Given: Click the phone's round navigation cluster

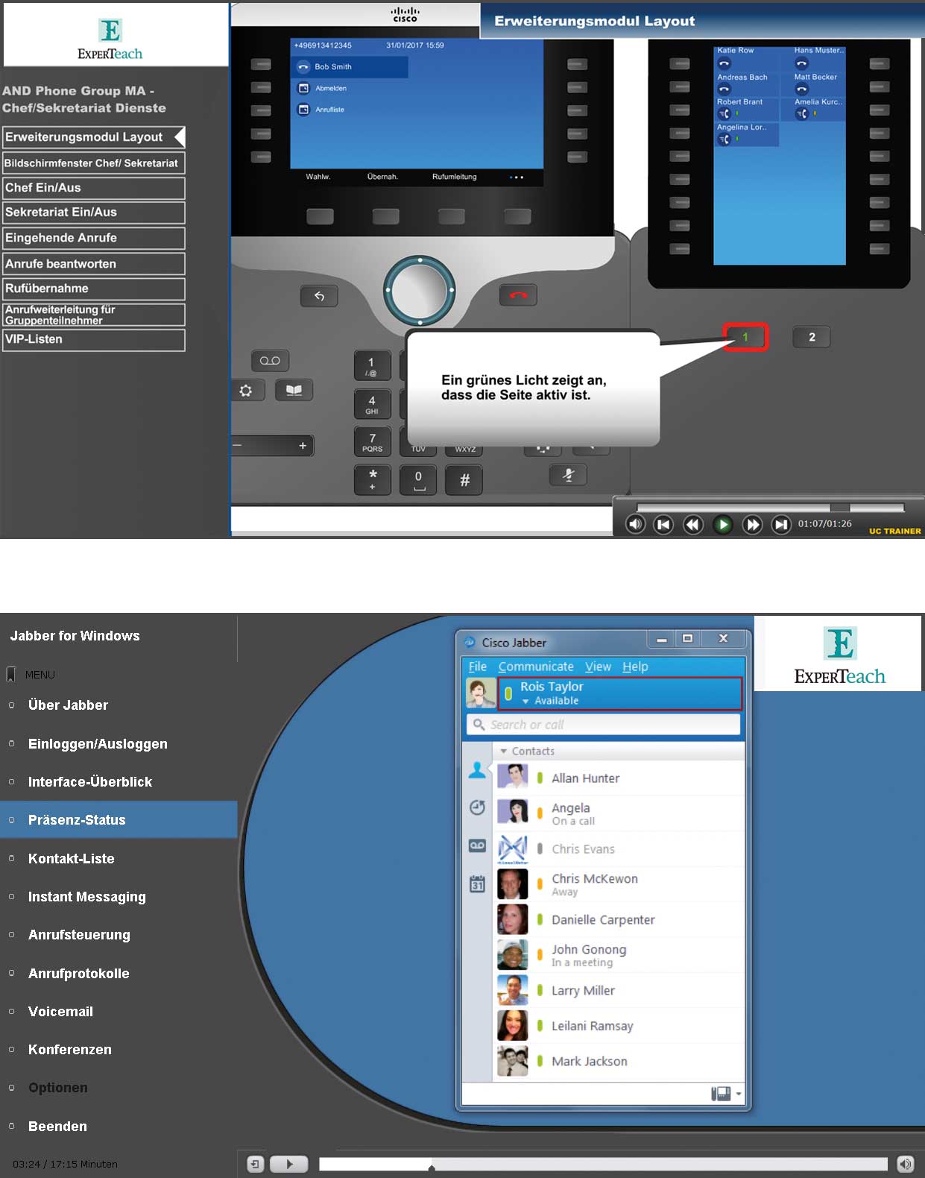Looking at the screenshot, I should pos(420,292).
